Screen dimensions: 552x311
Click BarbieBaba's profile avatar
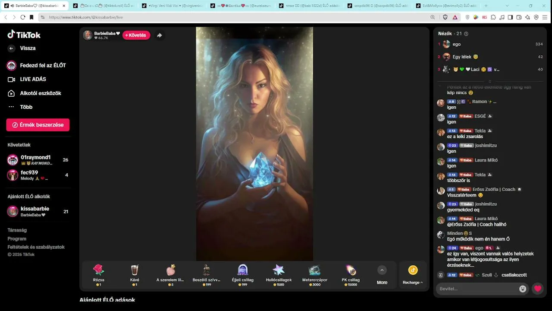(x=88, y=35)
